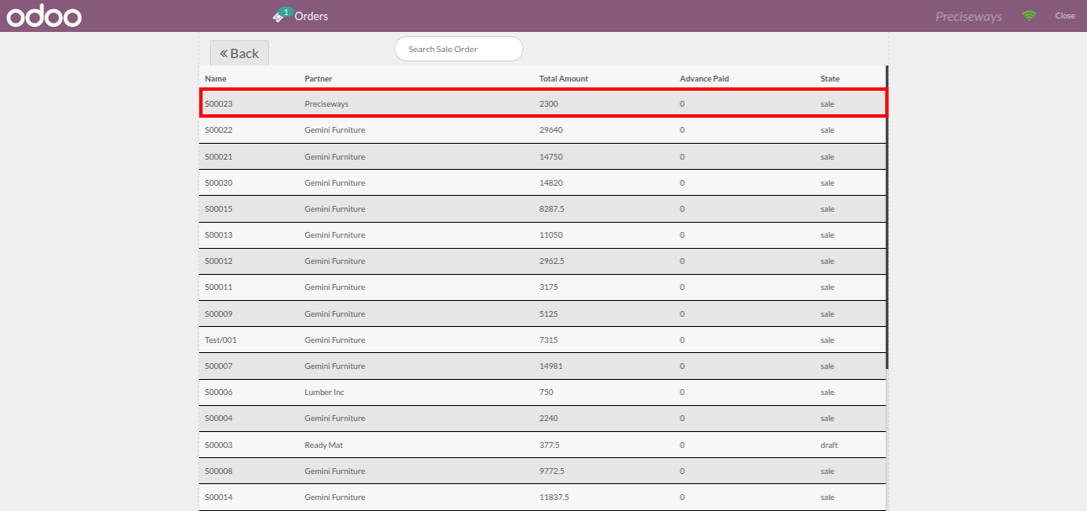Click the Total Amount column header

coord(563,78)
